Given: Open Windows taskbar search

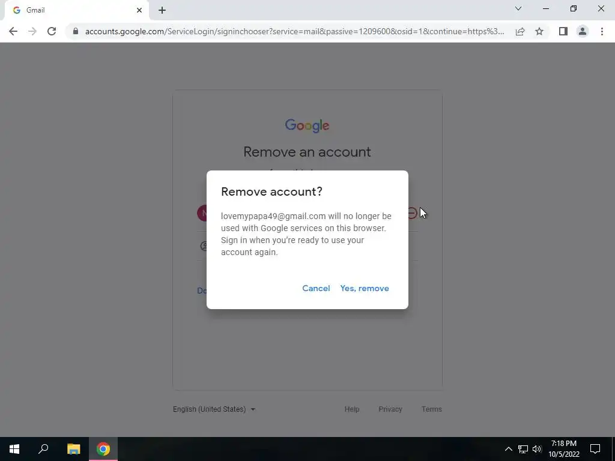Looking at the screenshot, I should pyautogui.click(x=43, y=449).
